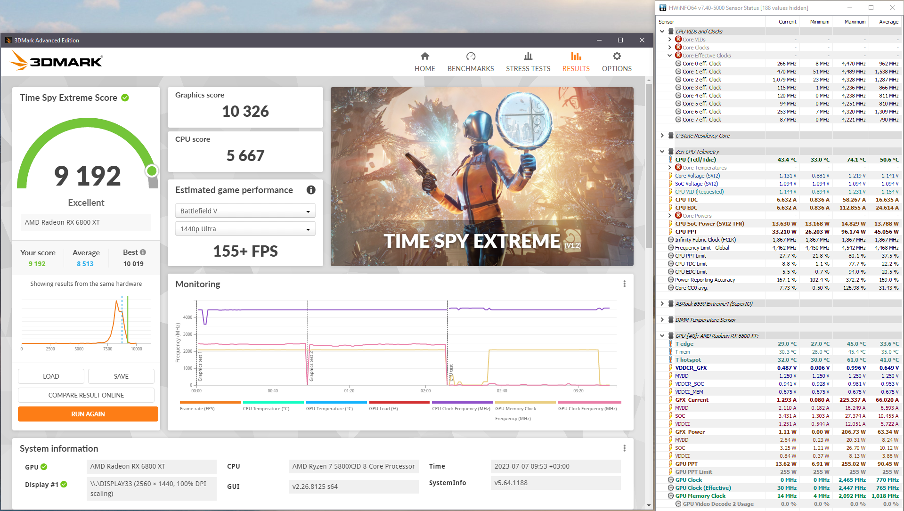The image size is (904, 511).
Task: Click the Core Clocks red X icon
Action: coord(678,48)
